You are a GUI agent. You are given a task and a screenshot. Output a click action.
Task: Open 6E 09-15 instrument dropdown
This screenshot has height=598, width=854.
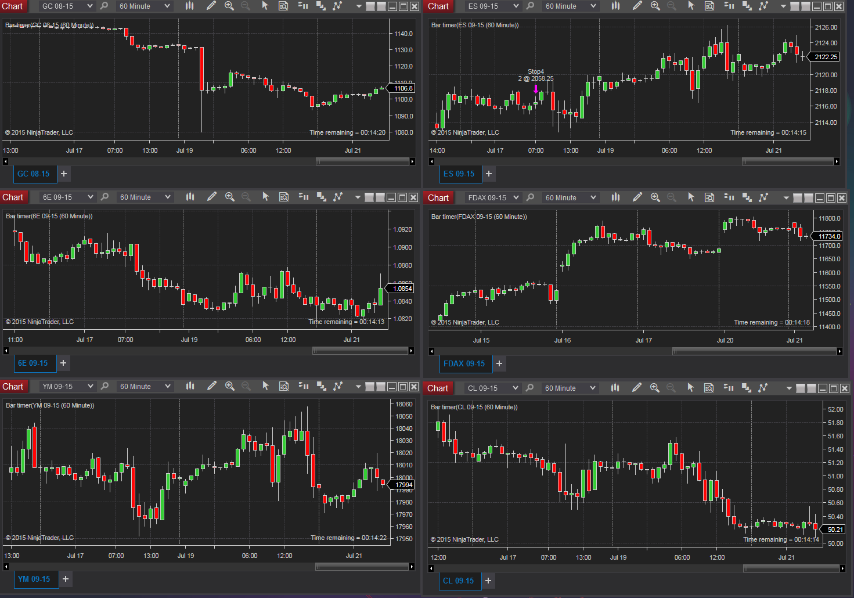[67, 197]
